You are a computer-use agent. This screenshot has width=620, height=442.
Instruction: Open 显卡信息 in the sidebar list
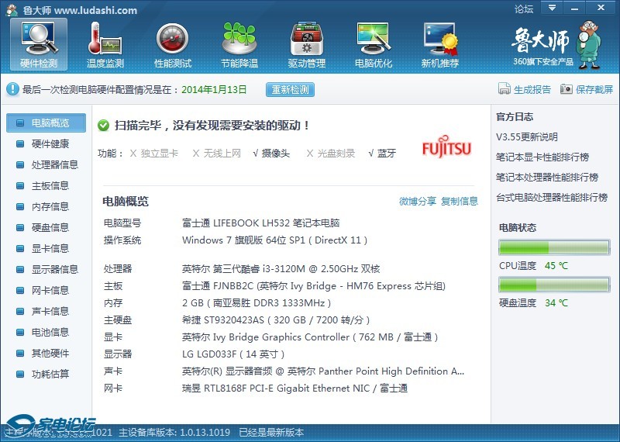50,248
